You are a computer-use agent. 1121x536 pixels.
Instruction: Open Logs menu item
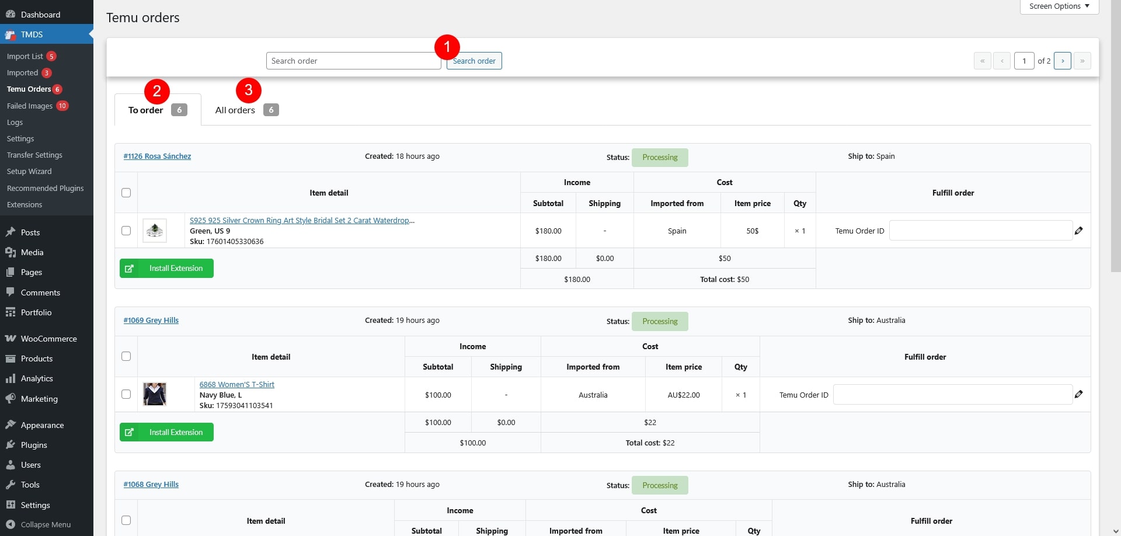click(15, 122)
